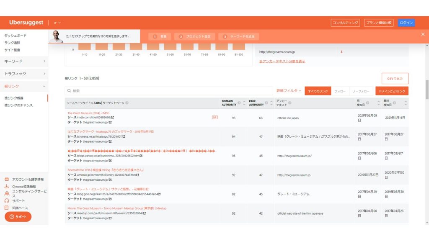Open 被リンクのチャンス in sidebar

click(18, 105)
